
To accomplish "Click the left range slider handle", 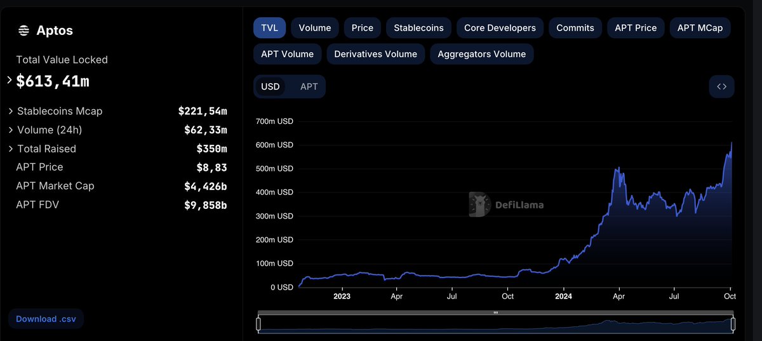I will [258, 324].
